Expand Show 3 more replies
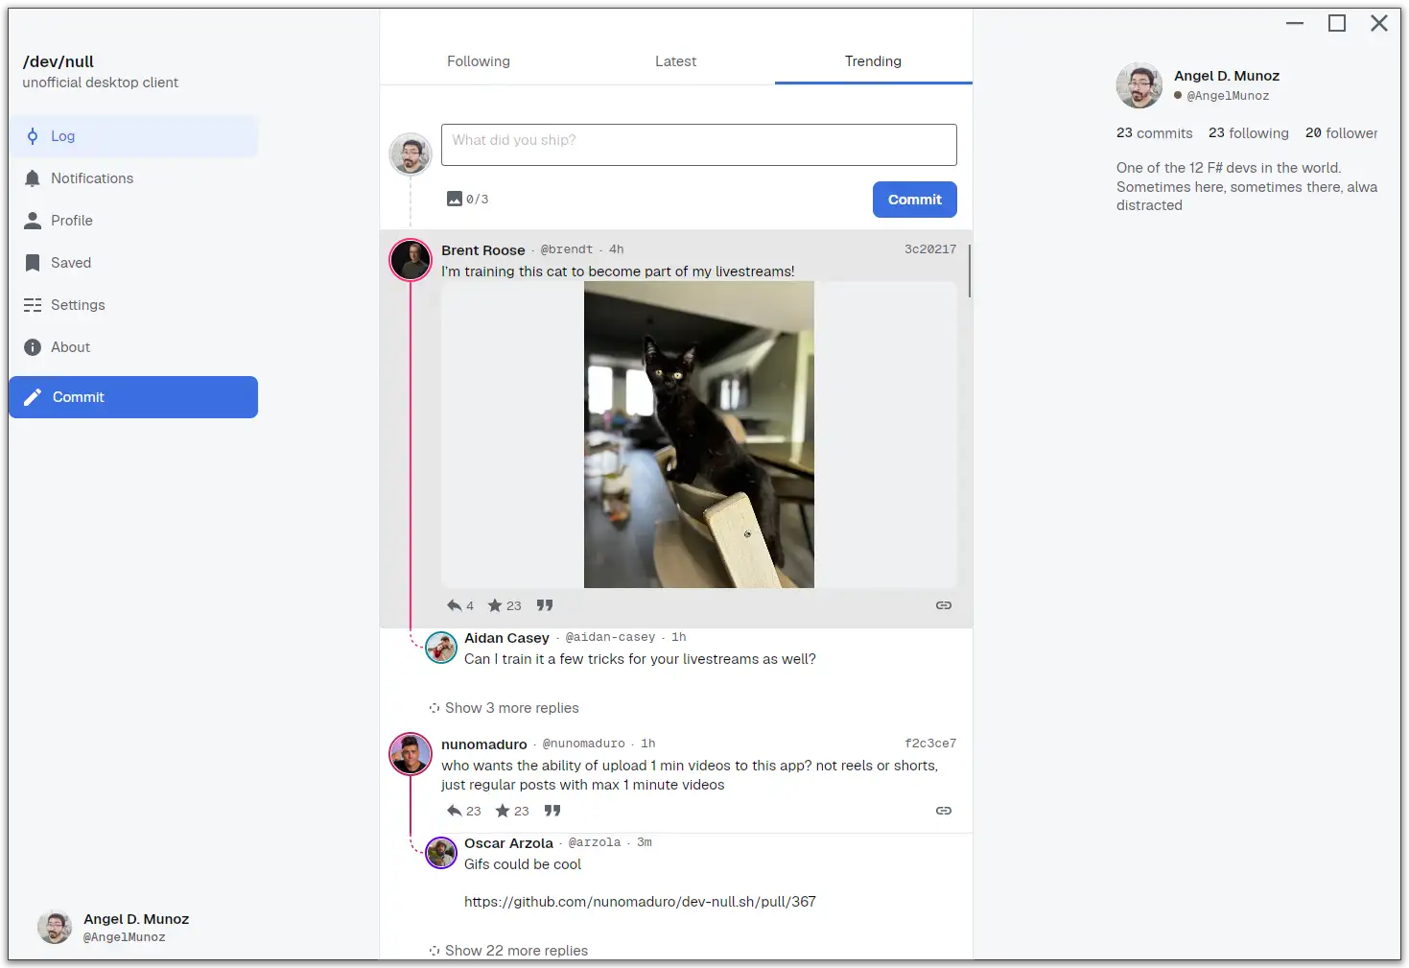This screenshot has width=1409, height=968. point(504,708)
